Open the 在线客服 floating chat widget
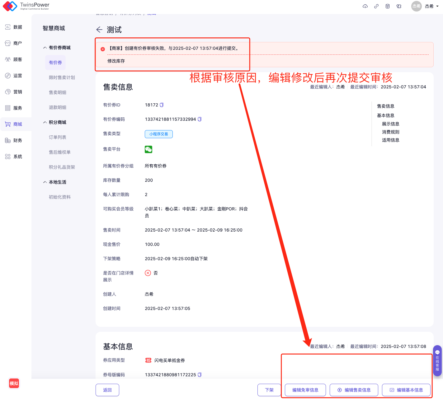The image size is (443, 399). tap(437, 360)
